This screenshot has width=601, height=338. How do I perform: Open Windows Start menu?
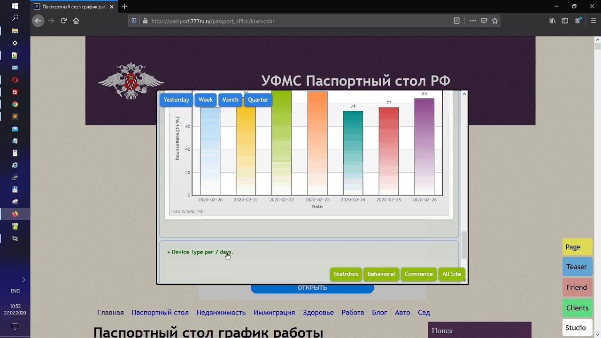[x=15, y=6]
